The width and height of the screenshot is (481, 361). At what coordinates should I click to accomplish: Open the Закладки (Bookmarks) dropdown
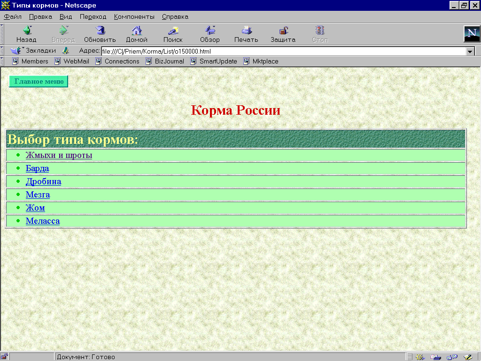[34, 51]
